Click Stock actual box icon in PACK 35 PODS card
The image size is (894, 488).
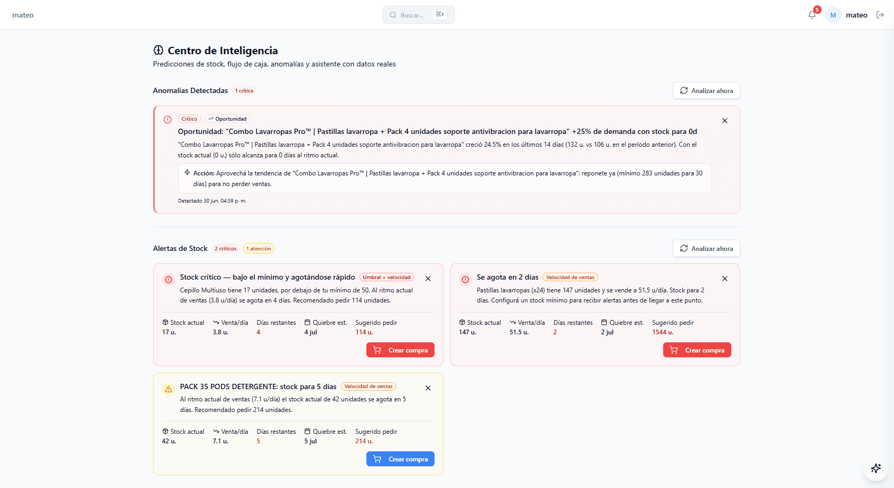pyautogui.click(x=165, y=431)
